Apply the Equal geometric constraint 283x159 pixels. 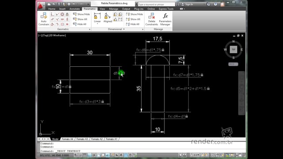[67, 24]
